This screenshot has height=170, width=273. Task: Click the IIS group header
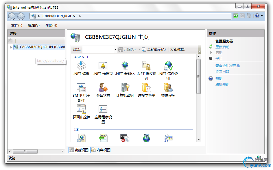click(76, 130)
